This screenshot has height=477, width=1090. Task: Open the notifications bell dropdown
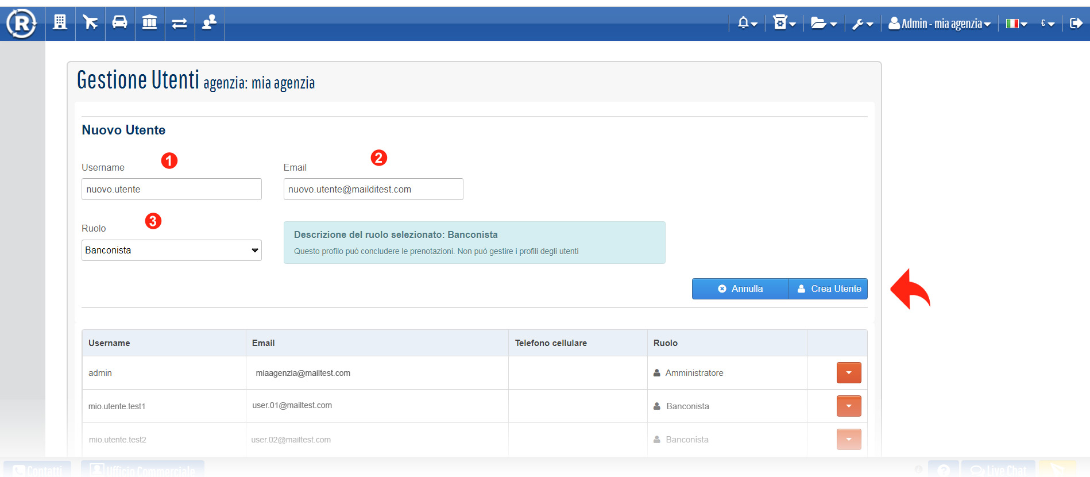(747, 24)
